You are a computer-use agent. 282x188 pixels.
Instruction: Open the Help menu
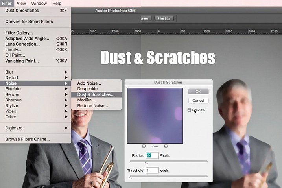point(57,3)
